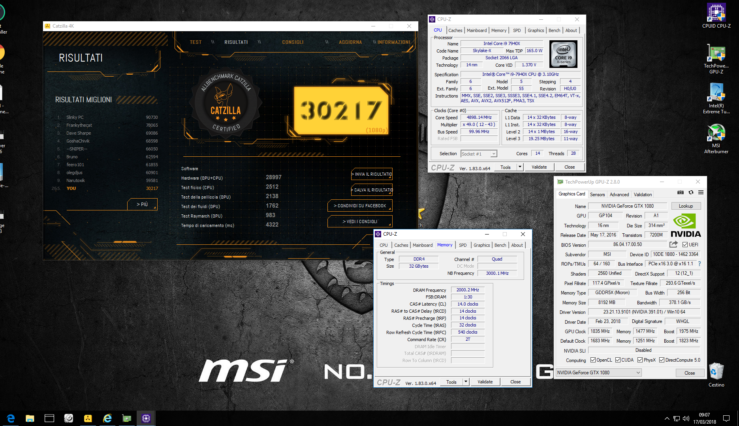Toggle the DirectCompute 5.0 checkbox
The width and height of the screenshot is (739, 426).
point(662,360)
